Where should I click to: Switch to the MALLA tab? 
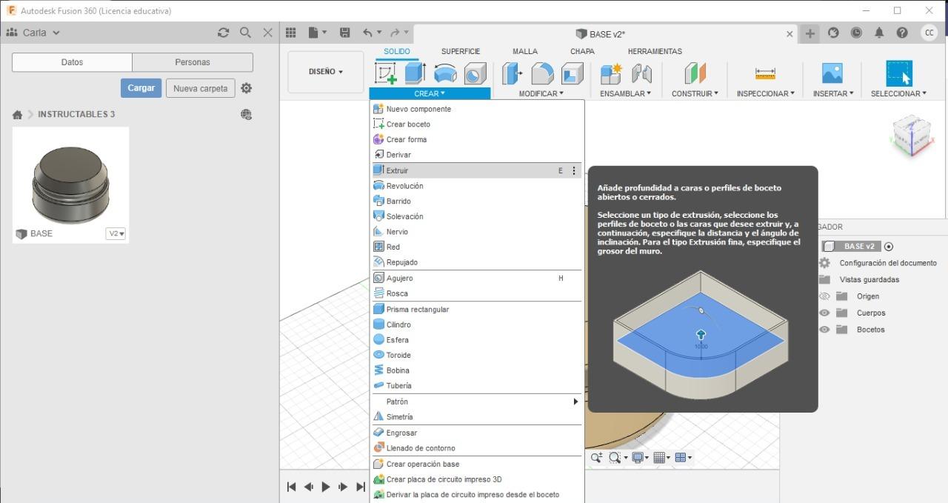coord(525,51)
